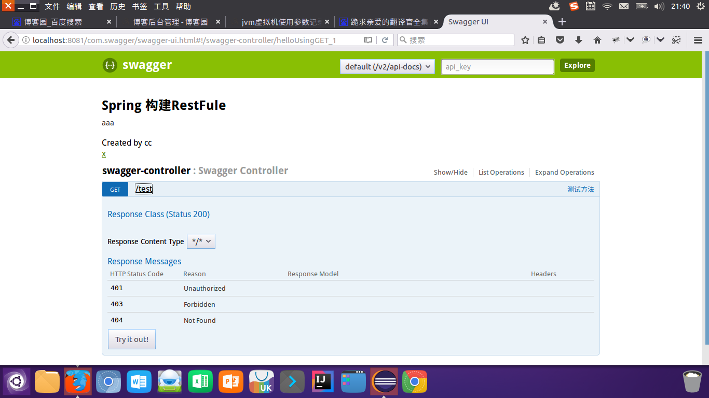Open IntelliJ IDEA from the dock

click(x=323, y=382)
